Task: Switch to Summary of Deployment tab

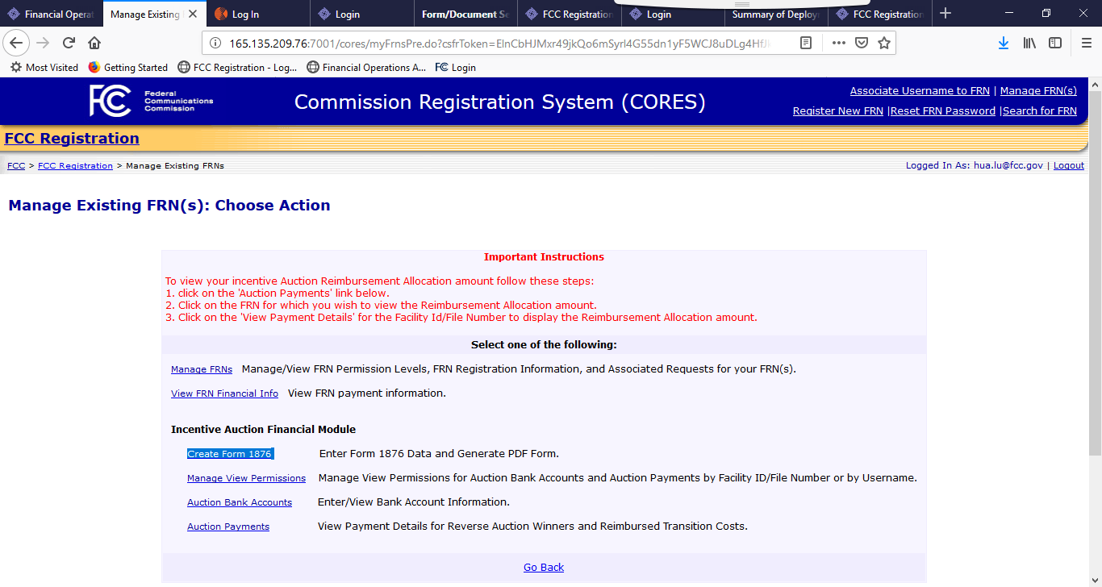Action: pos(776,14)
